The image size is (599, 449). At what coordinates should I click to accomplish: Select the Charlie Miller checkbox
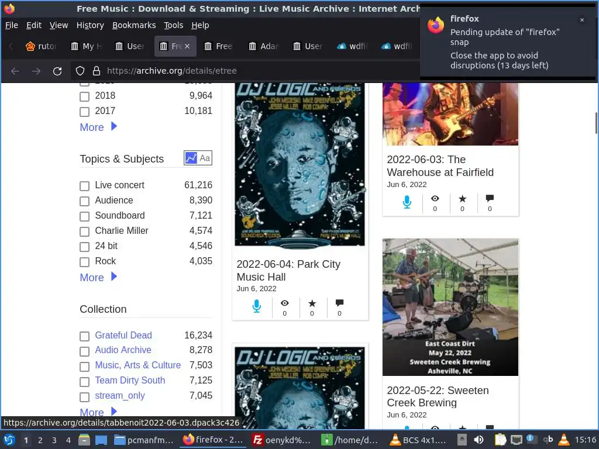tap(84, 232)
